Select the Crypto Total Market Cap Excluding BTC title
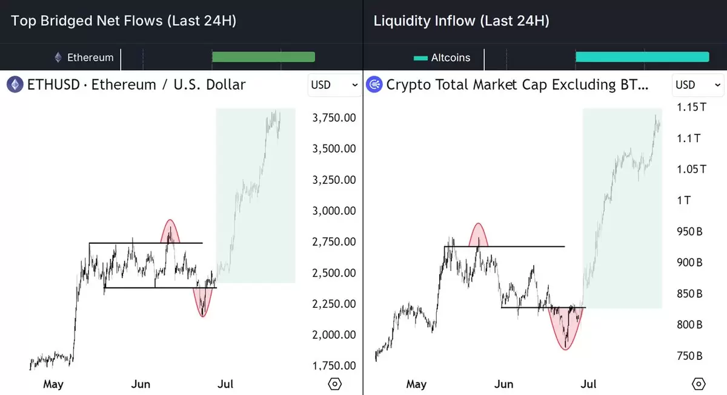The image size is (727, 395). 517,85
